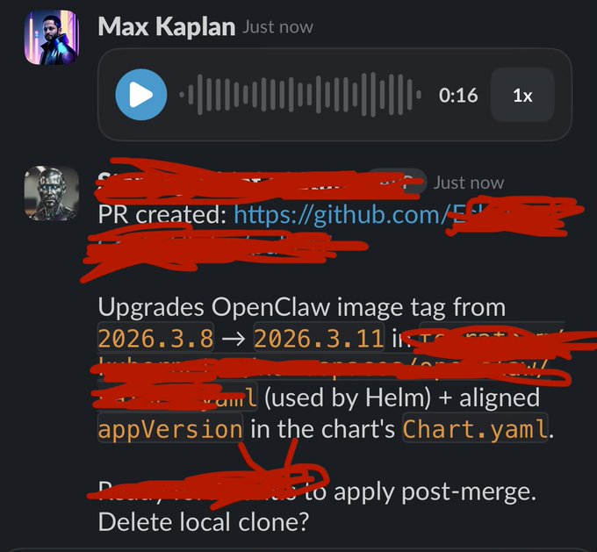Click the 2026.3.8 version code tag
This screenshot has height=552, width=597.
155,339
